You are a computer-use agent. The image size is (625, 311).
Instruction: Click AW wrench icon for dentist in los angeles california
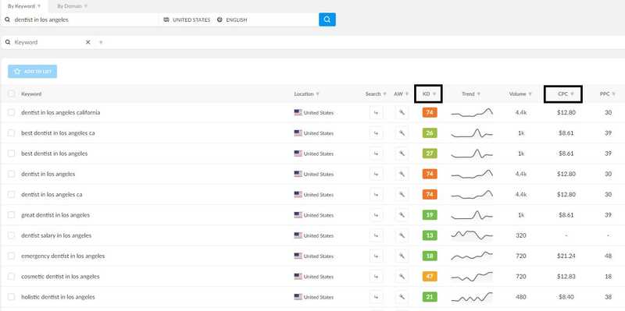click(402, 112)
